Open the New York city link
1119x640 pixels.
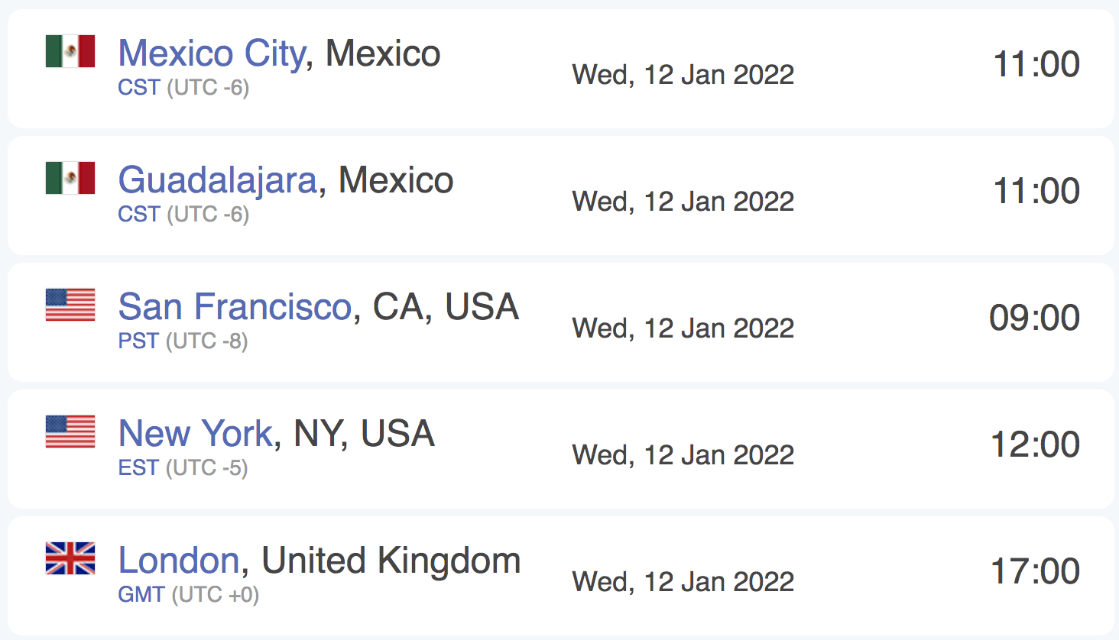tap(195, 434)
